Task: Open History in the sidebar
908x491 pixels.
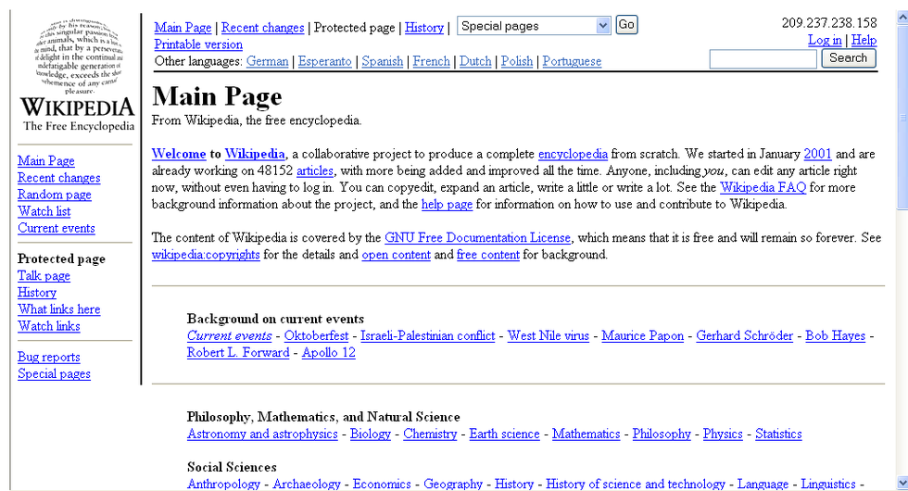Action: coord(36,292)
